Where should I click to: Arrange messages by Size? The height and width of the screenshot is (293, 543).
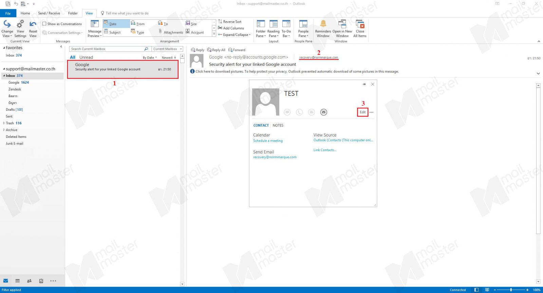tap(191, 24)
